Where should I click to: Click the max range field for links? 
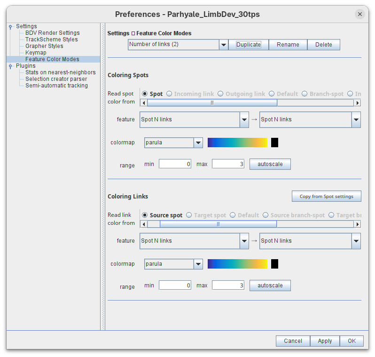coord(228,286)
